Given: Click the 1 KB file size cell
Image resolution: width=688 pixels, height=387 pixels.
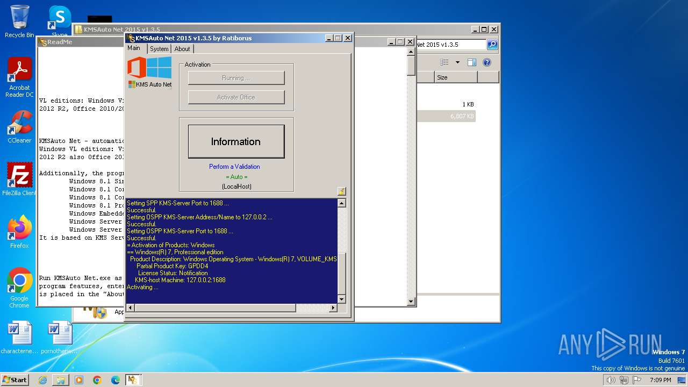Looking at the screenshot, I should (x=468, y=104).
